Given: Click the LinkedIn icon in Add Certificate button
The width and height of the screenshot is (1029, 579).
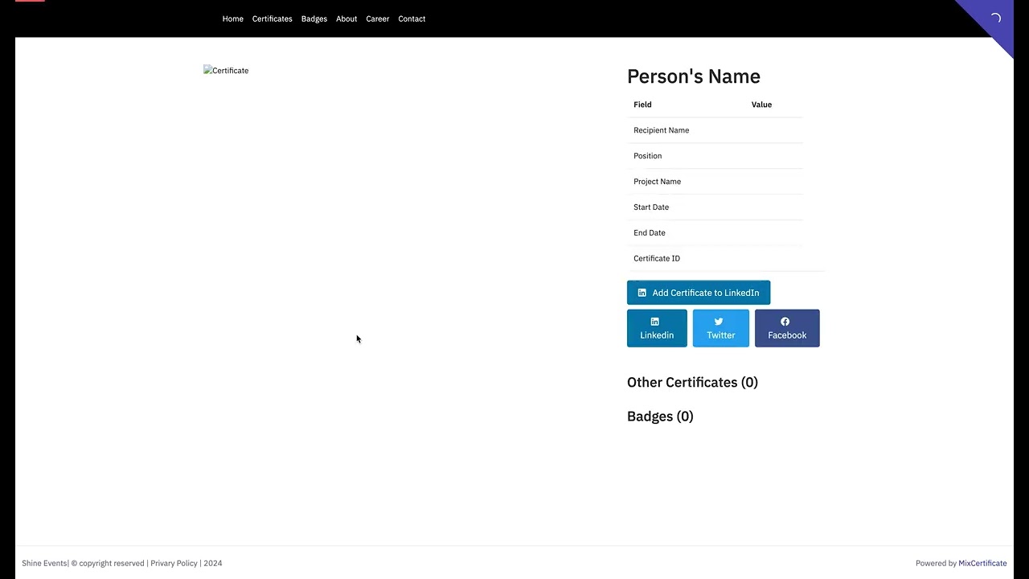Looking at the screenshot, I should pos(642,293).
